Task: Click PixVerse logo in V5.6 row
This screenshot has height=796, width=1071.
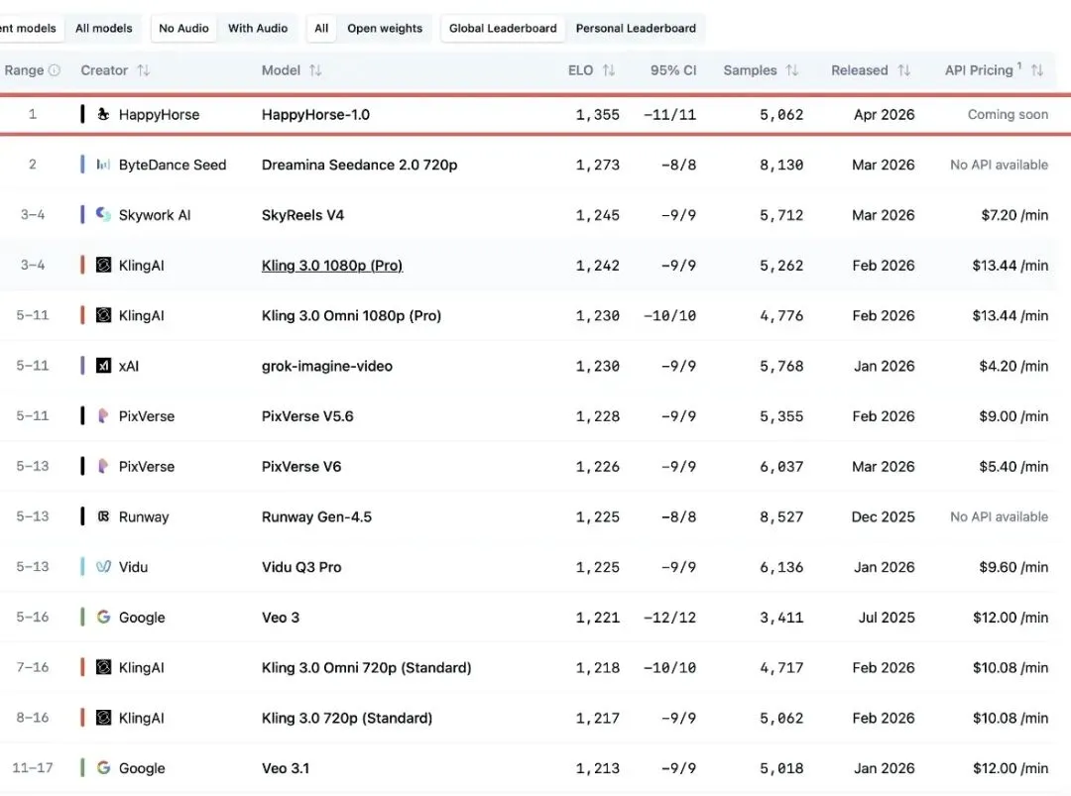Action: 103,415
